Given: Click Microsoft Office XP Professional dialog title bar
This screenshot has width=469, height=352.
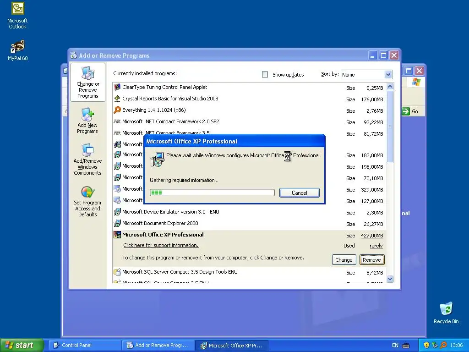Looking at the screenshot, I should pos(234,141).
